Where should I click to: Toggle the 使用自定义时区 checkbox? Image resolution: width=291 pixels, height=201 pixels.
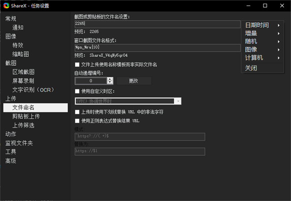[x=77, y=91]
